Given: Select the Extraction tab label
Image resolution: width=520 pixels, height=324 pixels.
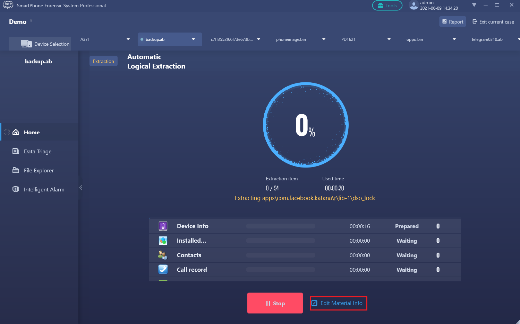Looking at the screenshot, I should point(103,61).
